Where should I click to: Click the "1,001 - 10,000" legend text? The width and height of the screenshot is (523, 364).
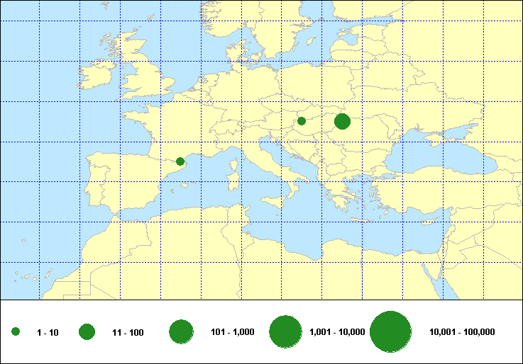(338, 332)
